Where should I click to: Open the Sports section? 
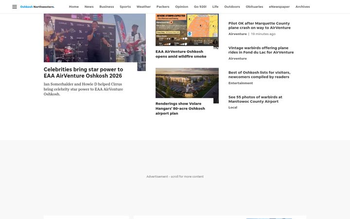[x=125, y=7]
